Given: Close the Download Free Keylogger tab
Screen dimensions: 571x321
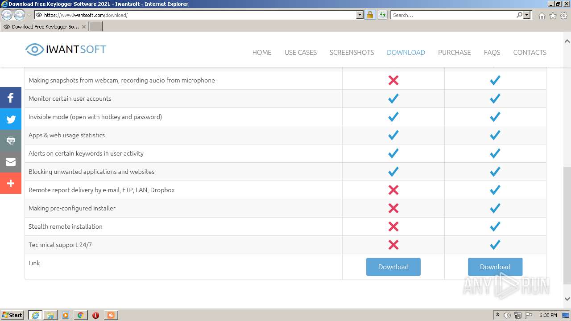Looking at the screenshot, I should coord(83,27).
